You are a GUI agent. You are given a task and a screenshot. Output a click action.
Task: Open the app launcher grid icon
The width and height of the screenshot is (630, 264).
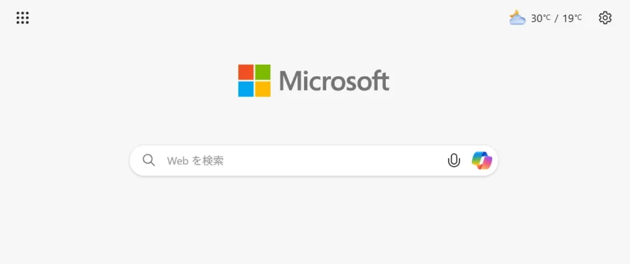coord(23,18)
